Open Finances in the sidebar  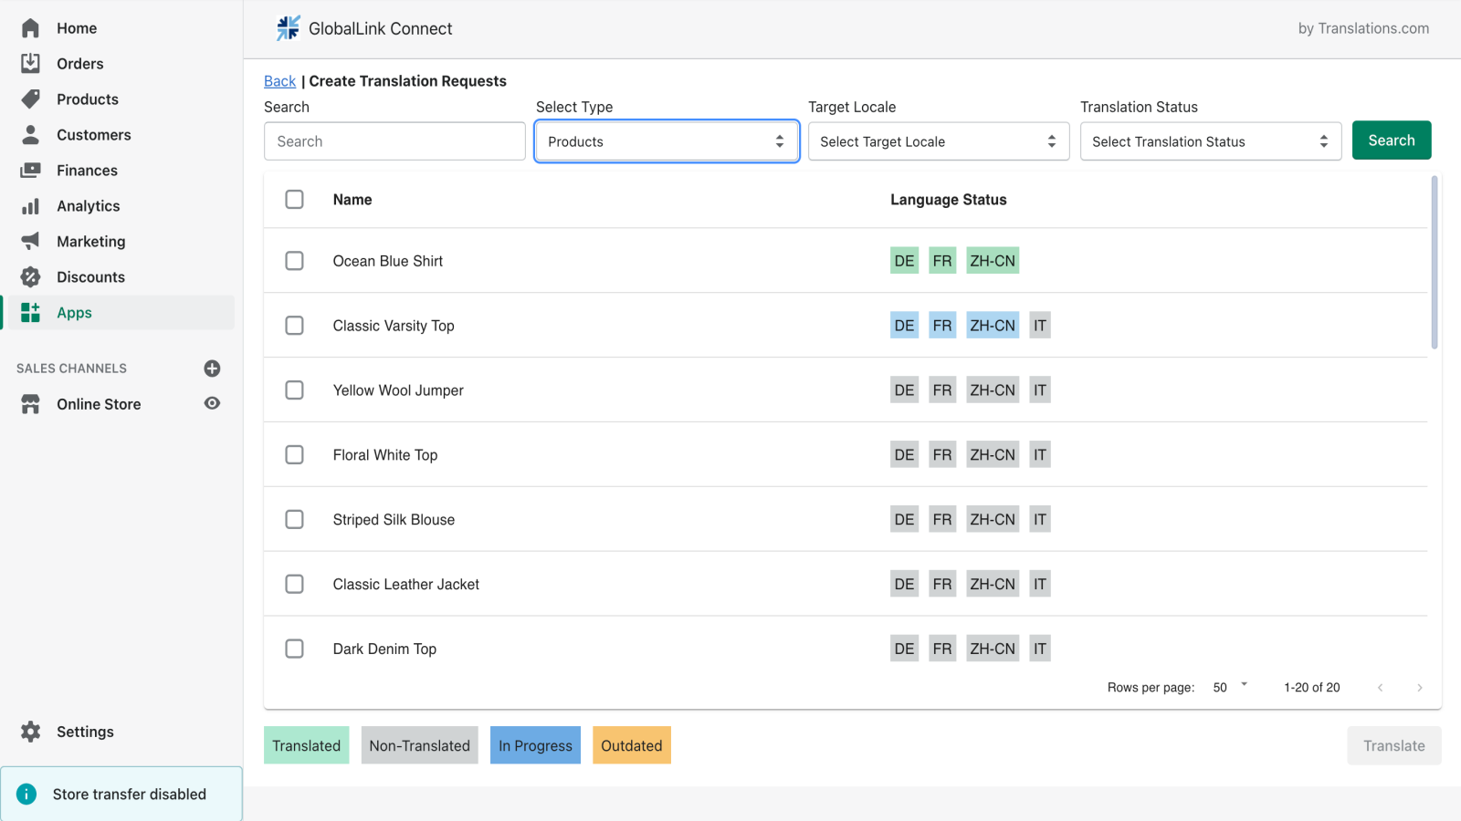87,171
